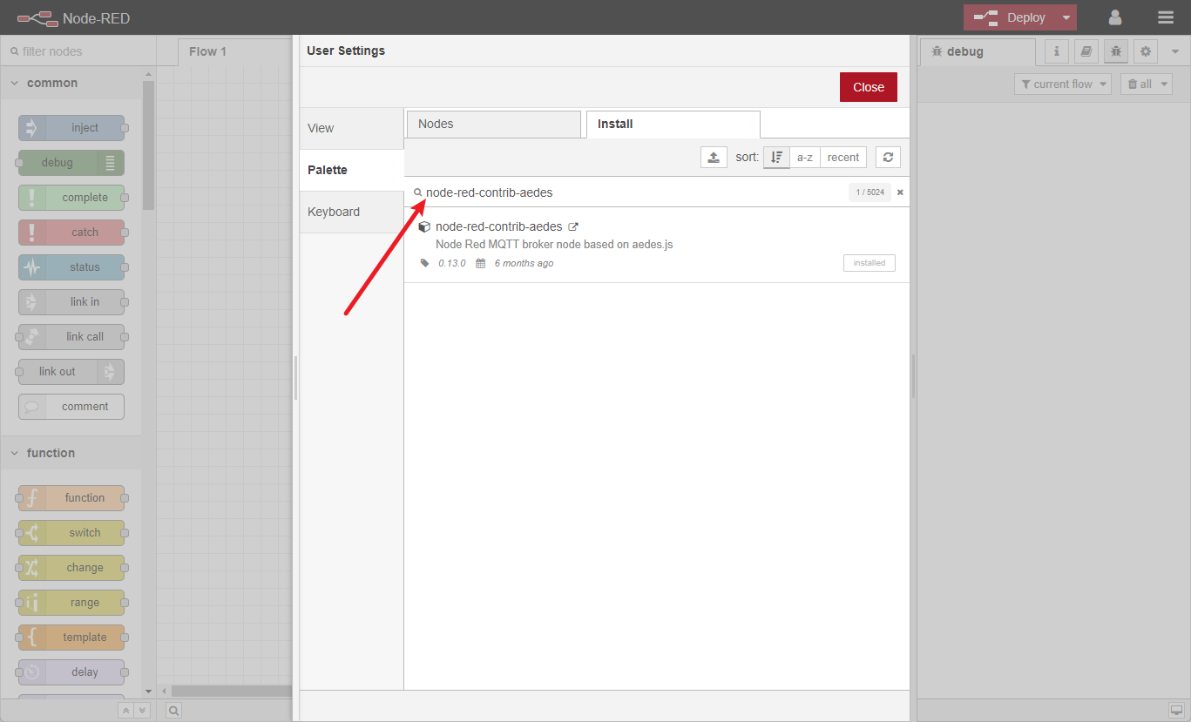Open the Node-RED main hamburger menu
Image resolution: width=1191 pixels, height=722 pixels.
[1166, 17]
